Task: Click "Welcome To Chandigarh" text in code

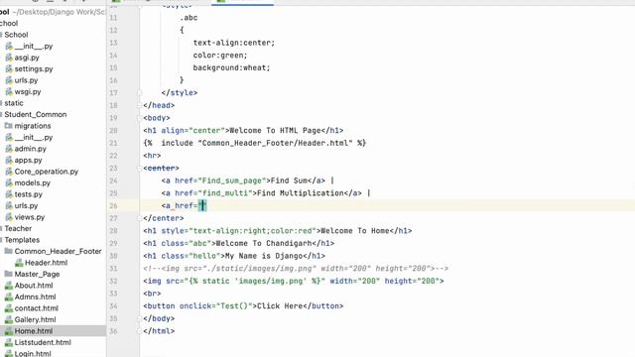Action: coord(264,243)
